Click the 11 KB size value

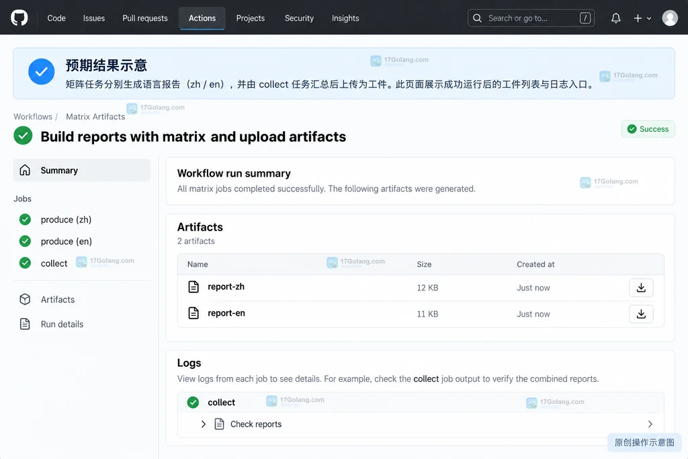pos(427,315)
